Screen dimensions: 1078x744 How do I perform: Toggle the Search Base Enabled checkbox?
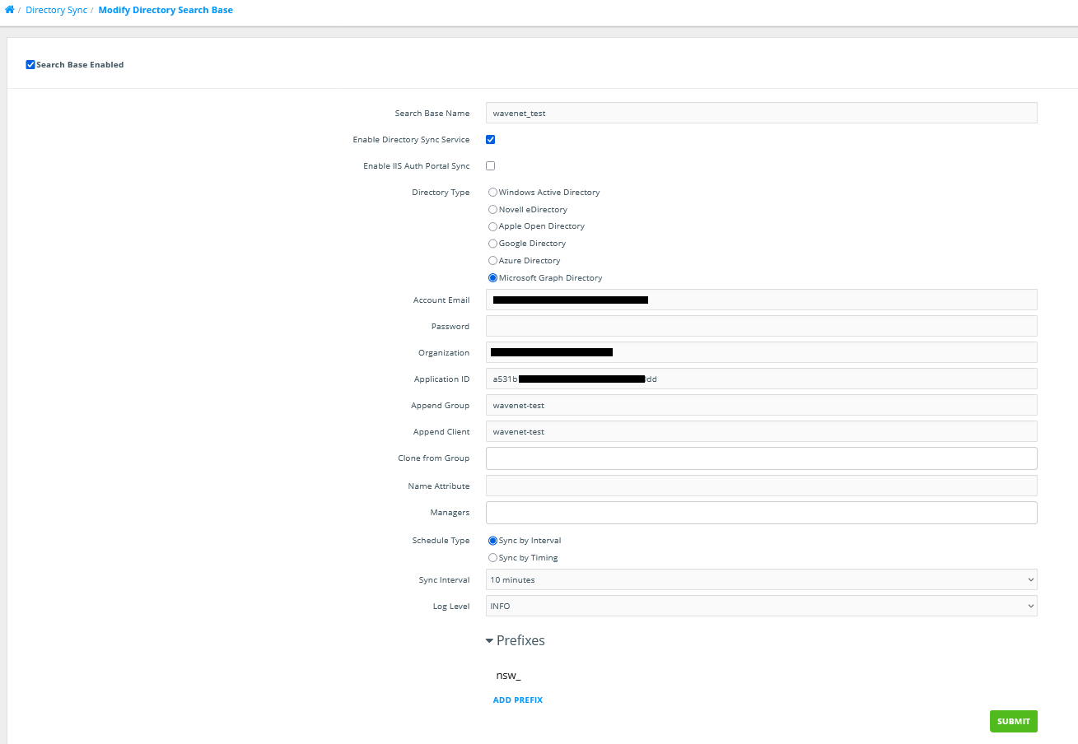point(30,64)
